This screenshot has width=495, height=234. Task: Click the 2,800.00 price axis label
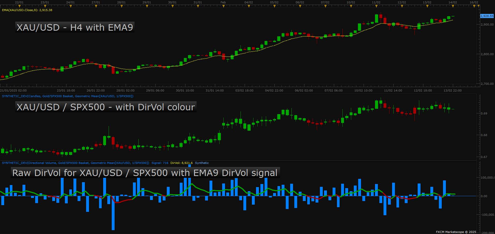point(487,54)
